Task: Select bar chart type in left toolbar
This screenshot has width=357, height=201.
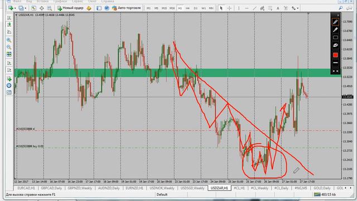Action: coord(9,17)
